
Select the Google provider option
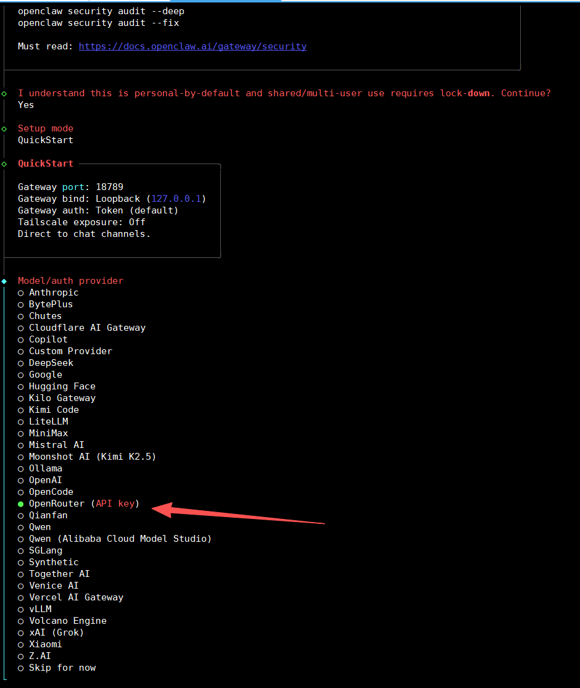[40, 375]
